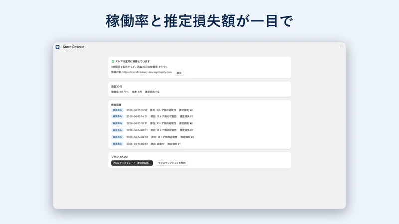Viewport: 399px width, 224px height.
Task: Click the 5分間隔で監視中です monitoring line
Action: pos(139,67)
